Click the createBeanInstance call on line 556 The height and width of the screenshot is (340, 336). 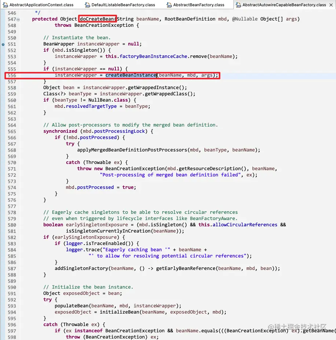click(131, 75)
